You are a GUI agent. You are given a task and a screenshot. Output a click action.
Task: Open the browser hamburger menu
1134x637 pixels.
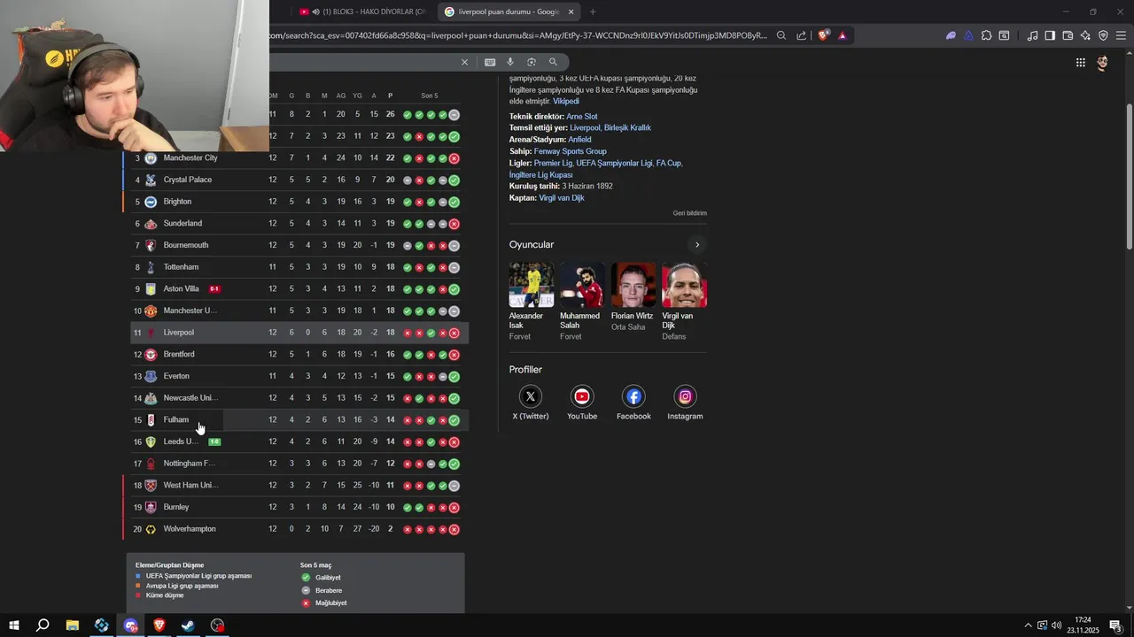click(1121, 36)
